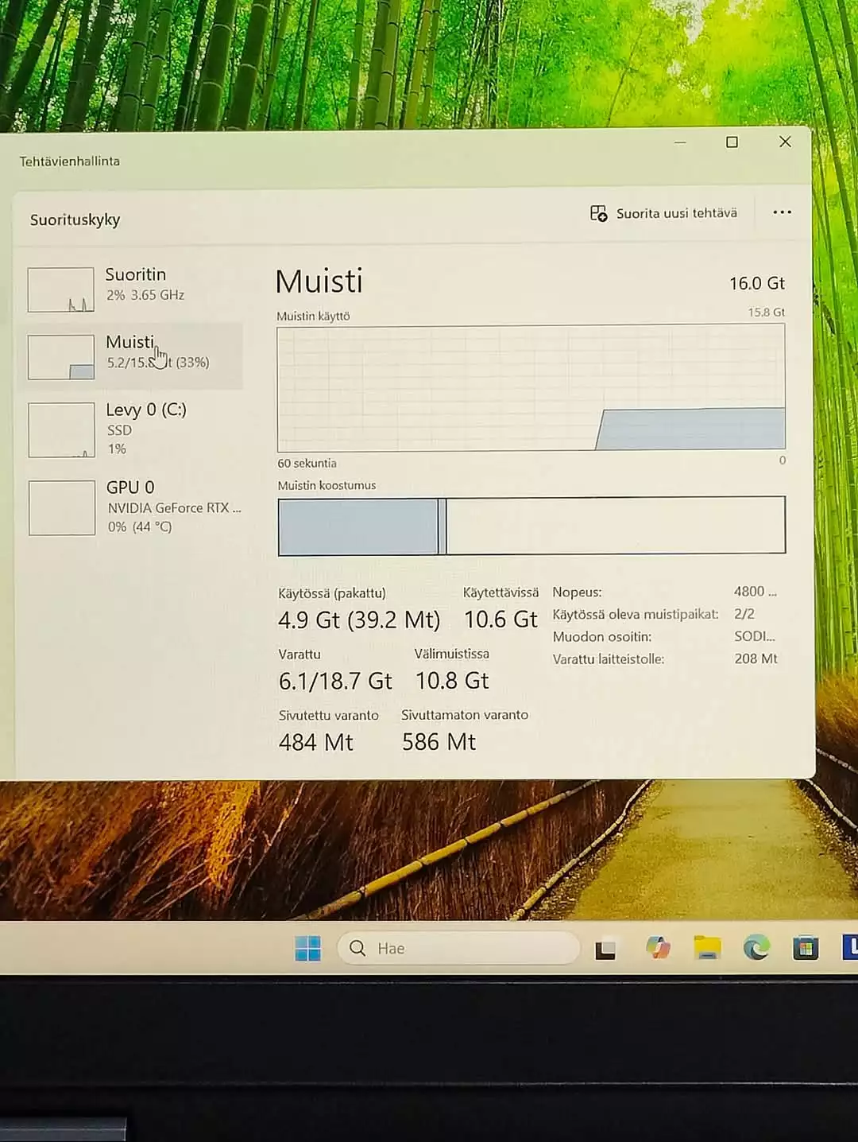This screenshot has height=1142, width=858.
Task: Maximize the Tehtävienhallinta window
Action: (x=732, y=142)
